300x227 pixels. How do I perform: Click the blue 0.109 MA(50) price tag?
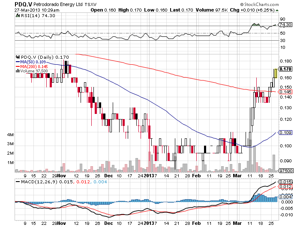coord(285,132)
